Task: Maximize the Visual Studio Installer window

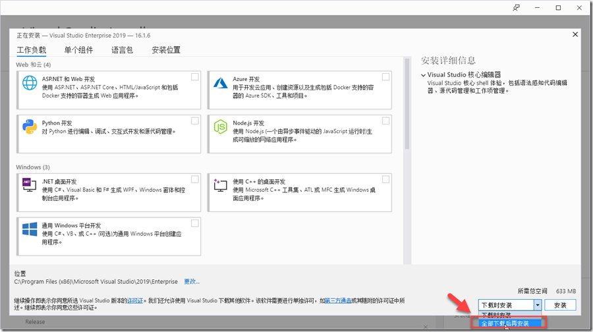Action: tap(558, 7)
